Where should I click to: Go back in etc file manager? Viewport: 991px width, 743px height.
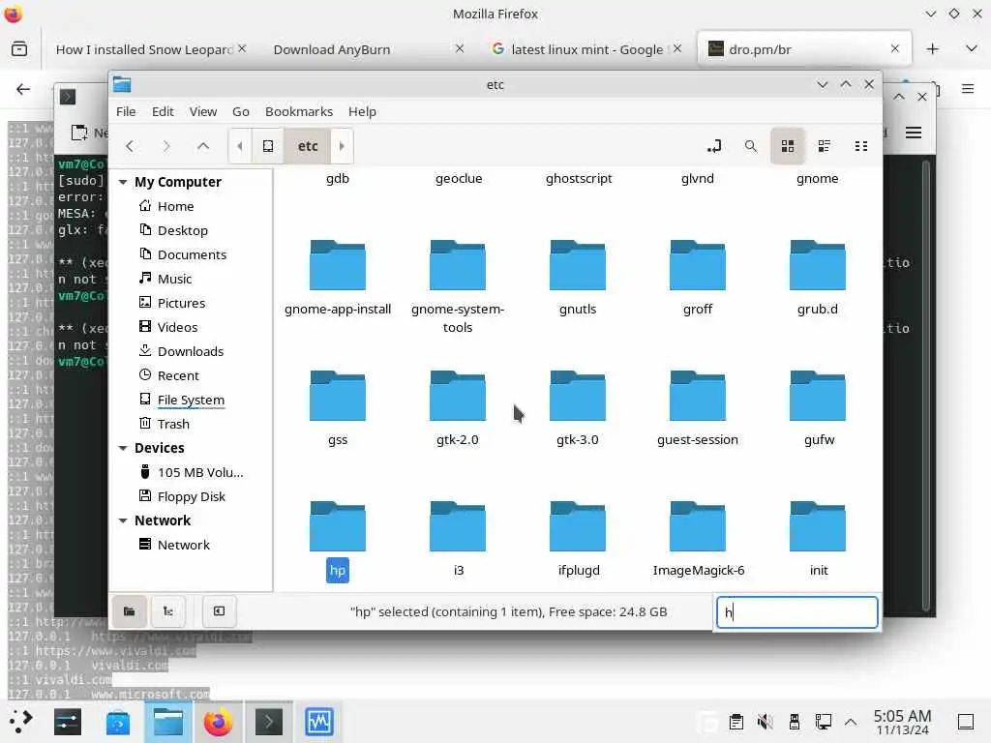click(x=130, y=146)
